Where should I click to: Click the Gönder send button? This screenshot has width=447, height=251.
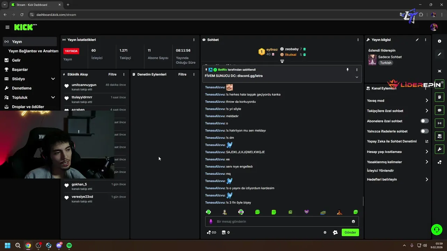(x=350, y=233)
